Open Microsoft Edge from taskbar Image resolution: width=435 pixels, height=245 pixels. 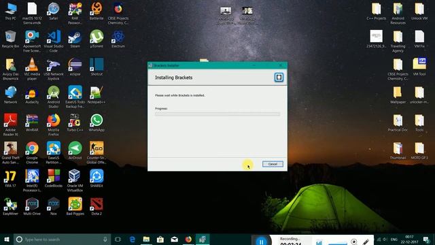point(133,239)
